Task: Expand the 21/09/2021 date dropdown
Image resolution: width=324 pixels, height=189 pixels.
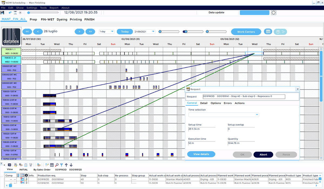Action: coord(153,32)
